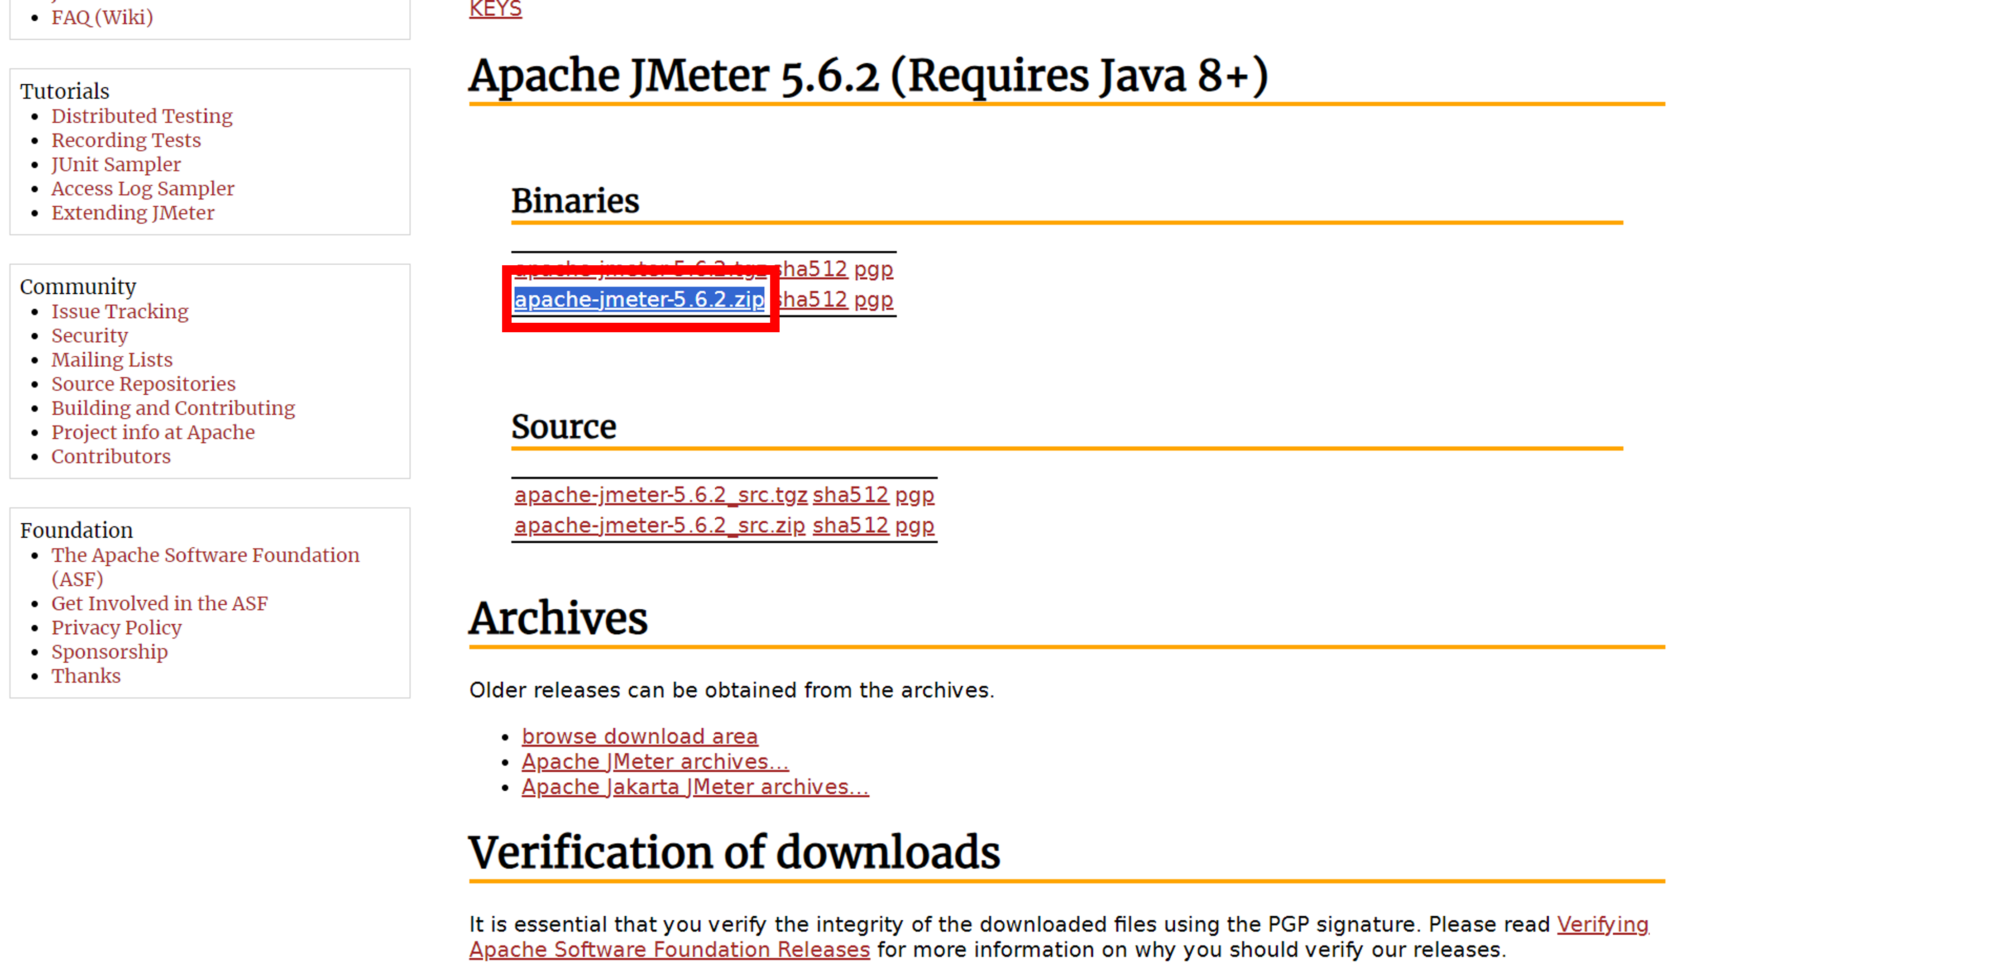Open the Mailing Lists page
1992x980 pixels.
click(x=112, y=359)
